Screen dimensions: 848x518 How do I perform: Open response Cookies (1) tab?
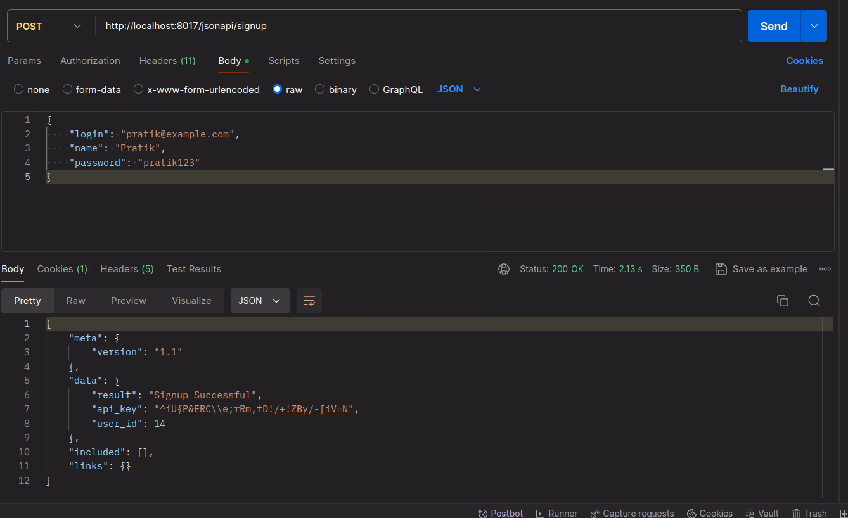point(62,269)
